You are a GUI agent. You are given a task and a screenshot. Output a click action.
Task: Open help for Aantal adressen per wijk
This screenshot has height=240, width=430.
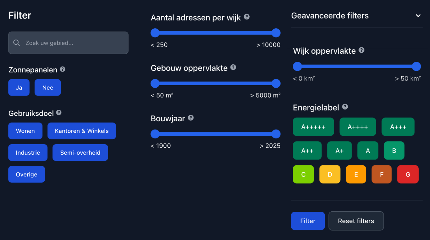point(247,17)
